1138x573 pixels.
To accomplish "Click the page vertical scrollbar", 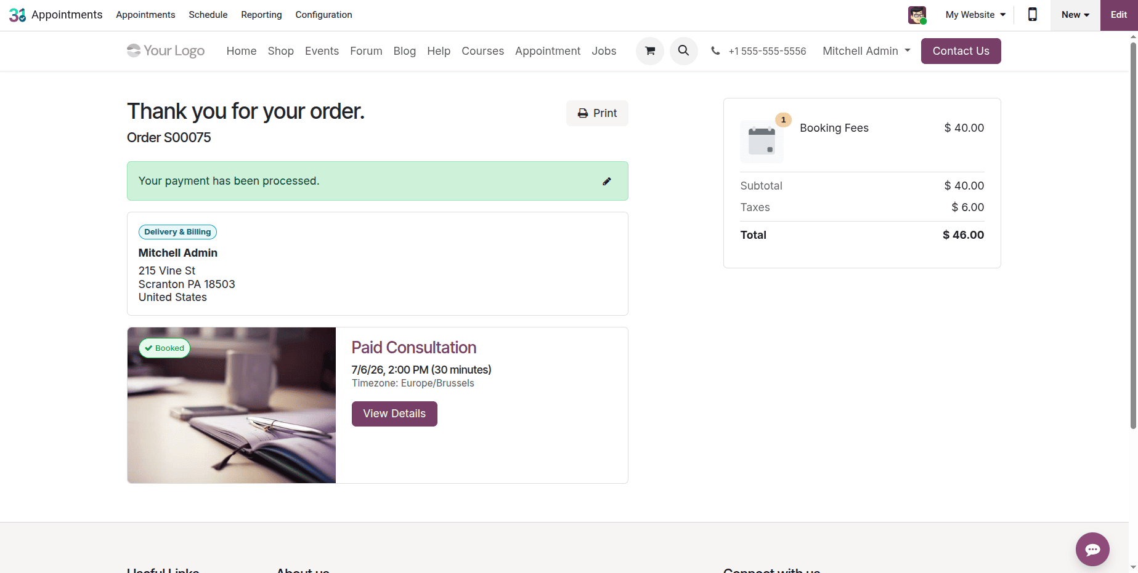I will coord(1133,234).
